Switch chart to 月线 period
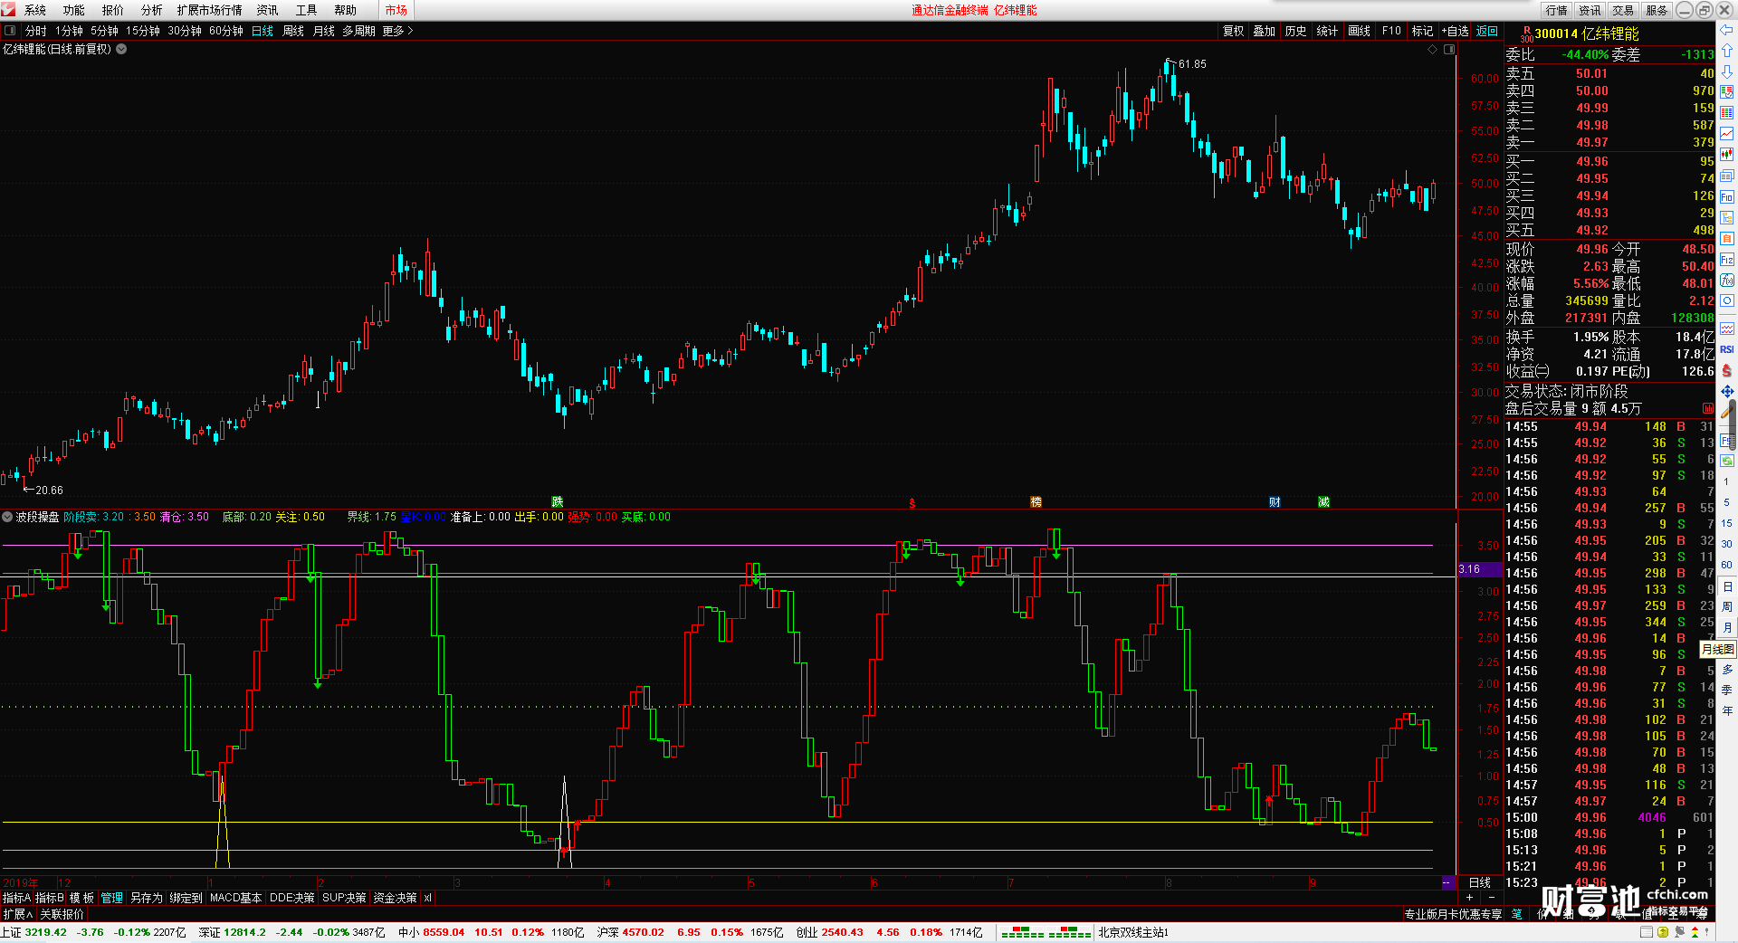1738x943 pixels. (324, 31)
